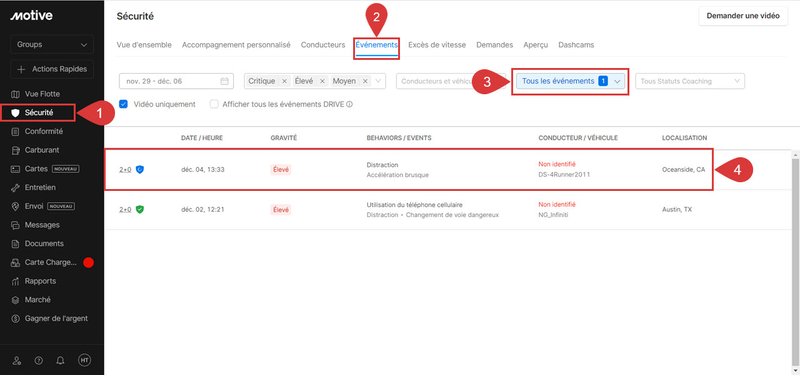Remove the Critique severity filter tag

coord(284,81)
